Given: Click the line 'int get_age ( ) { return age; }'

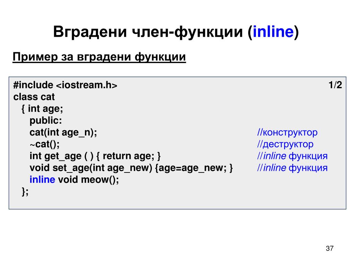Looking at the screenshot, I should 95,156.
